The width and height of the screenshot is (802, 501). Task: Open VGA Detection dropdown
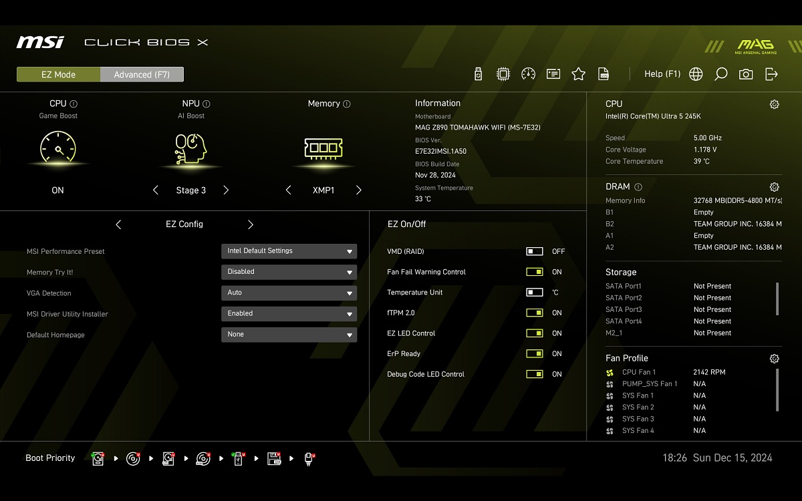289,293
